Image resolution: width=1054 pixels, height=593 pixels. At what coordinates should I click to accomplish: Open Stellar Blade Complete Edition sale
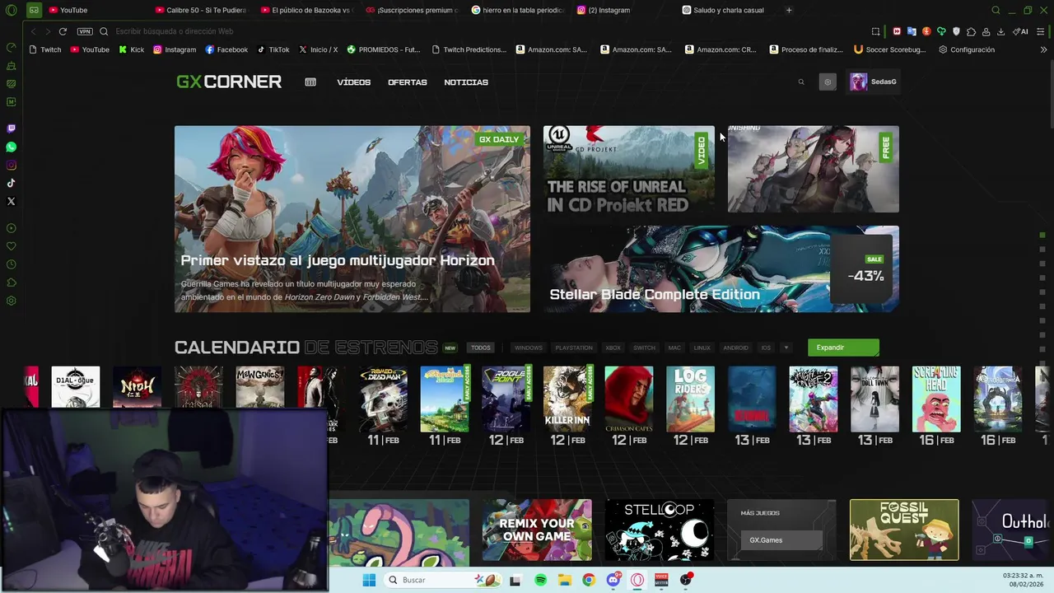click(x=721, y=268)
